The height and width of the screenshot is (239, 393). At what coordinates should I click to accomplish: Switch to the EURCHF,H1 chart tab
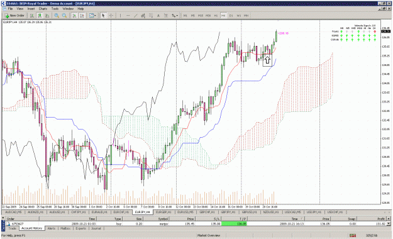[121, 212]
